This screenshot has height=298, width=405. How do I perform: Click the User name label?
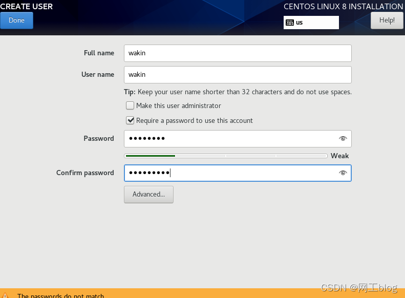click(x=98, y=74)
